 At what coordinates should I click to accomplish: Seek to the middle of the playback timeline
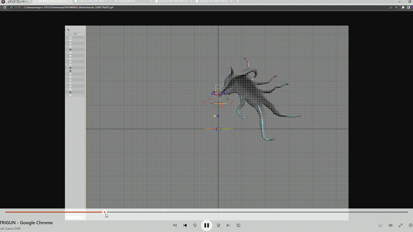pyautogui.click(x=206, y=212)
